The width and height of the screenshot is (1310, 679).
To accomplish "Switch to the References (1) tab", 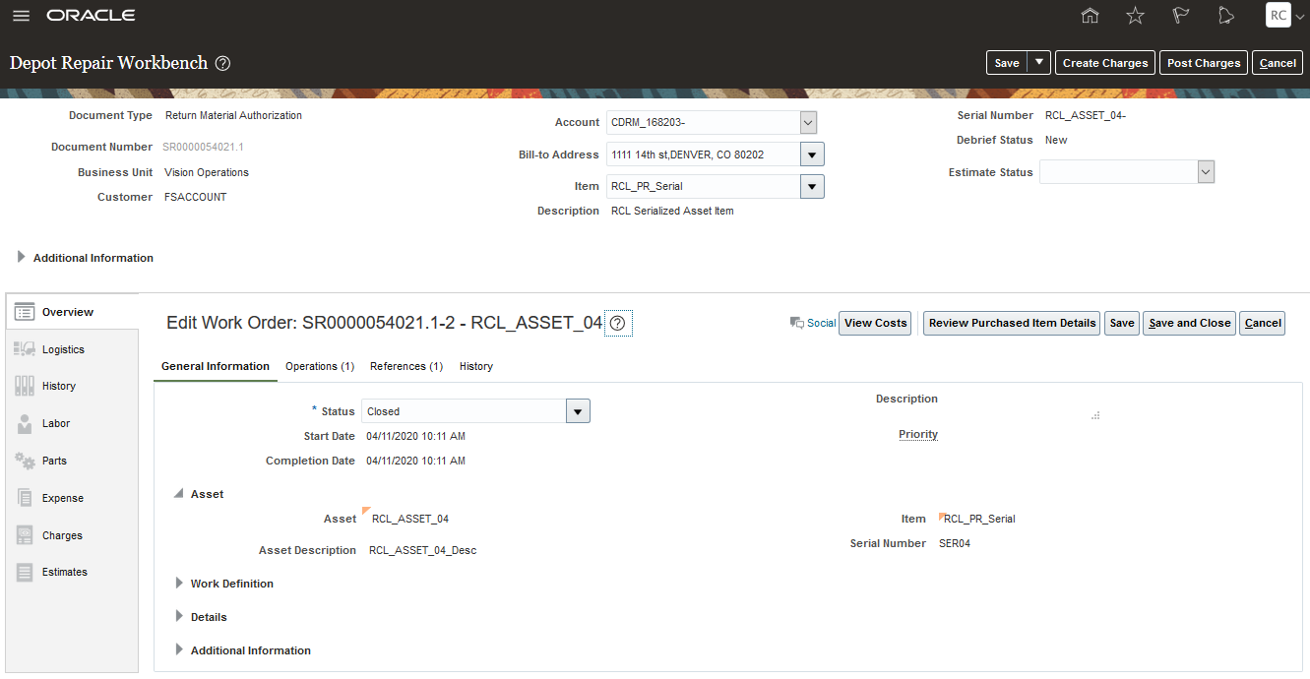I will pos(405,366).
